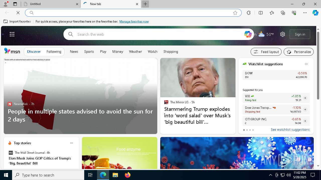The width and height of the screenshot is (321, 180).
Task: Open the Money menu item
Action: (x=118, y=51)
